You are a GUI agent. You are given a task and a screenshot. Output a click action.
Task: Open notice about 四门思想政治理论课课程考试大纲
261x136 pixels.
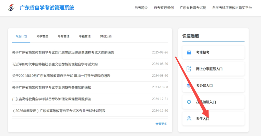point(63,53)
